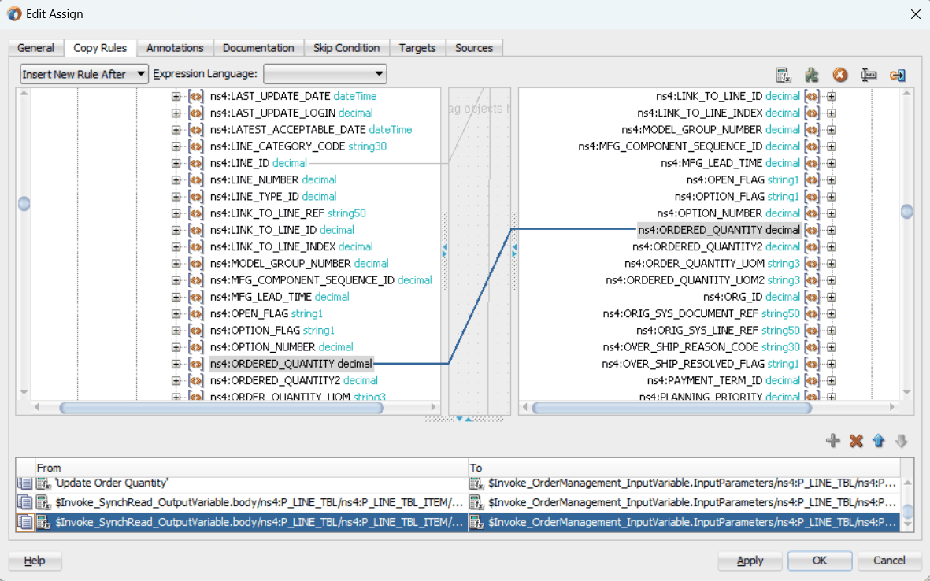This screenshot has width=930, height=581.
Task: Select the 'Update Order Quantity' From cell
Action: point(251,483)
